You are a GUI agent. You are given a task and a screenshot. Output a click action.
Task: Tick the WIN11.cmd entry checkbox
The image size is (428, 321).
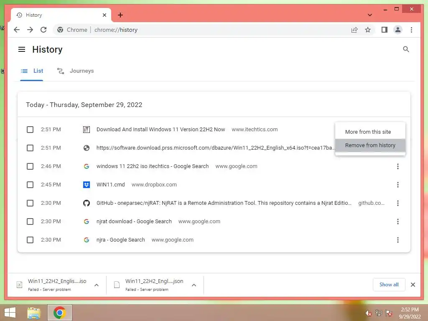click(30, 185)
